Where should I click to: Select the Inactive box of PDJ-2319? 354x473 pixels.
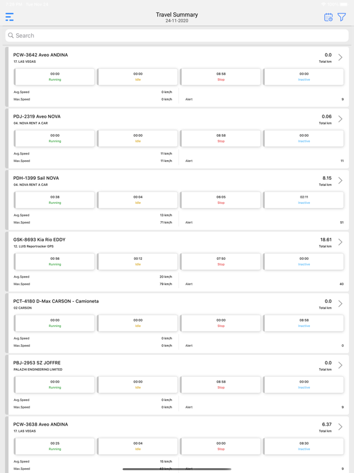[304, 139]
